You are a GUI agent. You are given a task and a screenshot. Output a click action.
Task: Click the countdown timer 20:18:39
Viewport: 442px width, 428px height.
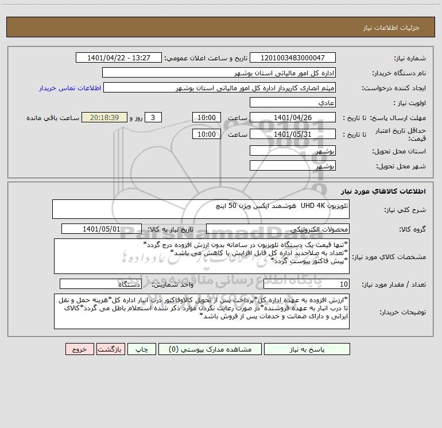pyautogui.click(x=104, y=117)
